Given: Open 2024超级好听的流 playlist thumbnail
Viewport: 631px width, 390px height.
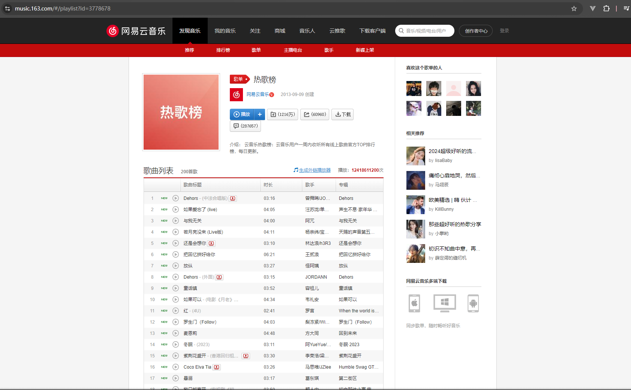Looking at the screenshot, I should pos(416,156).
